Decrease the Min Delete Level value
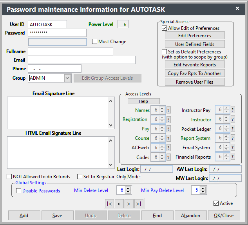Viewport: 248px width, 225px height. tap(128, 192)
